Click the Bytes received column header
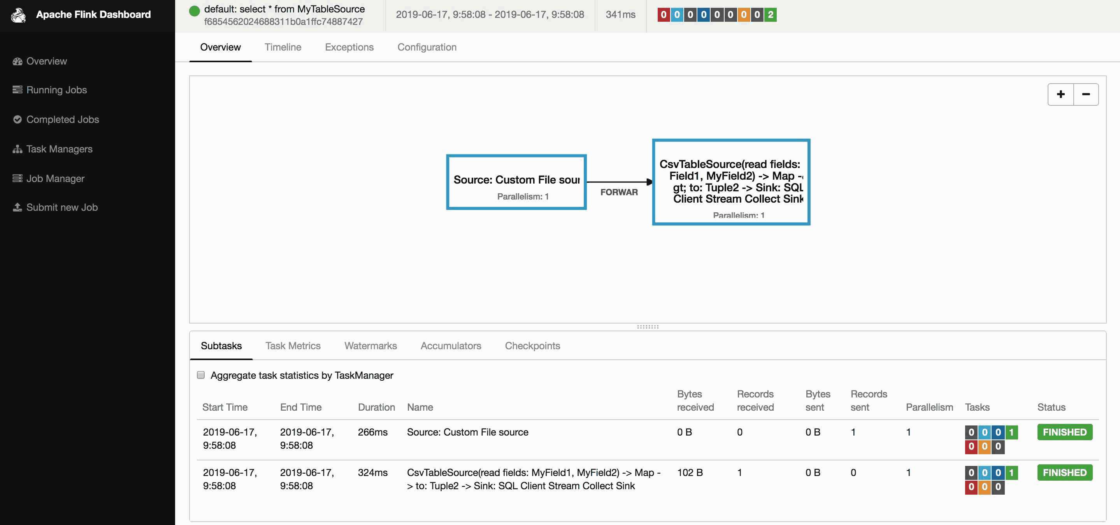Viewport: 1120px width, 525px height. pyautogui.click(x=695, y=401)
